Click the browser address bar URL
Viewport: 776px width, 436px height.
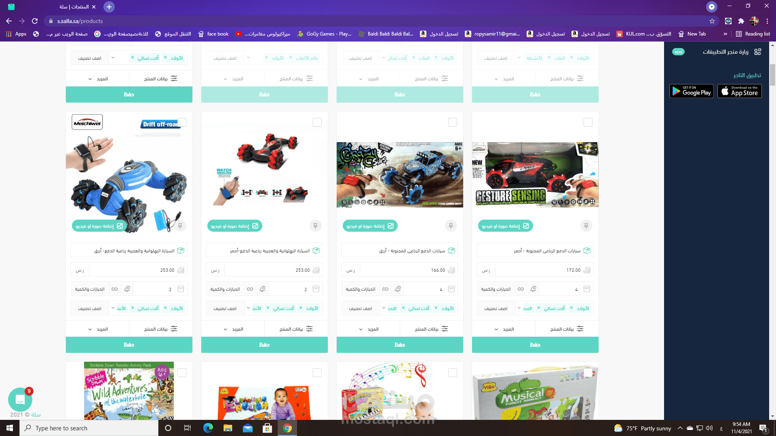pyautogui.click(x=80, y=21)
